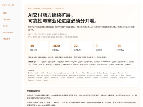Image resolution: width=143 pixels, height=107 pixels.
Task: Click Nvidia in the coverage list
Action: coord(30,73)
